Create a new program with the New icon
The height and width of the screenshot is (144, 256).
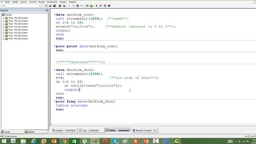(46, 6)
